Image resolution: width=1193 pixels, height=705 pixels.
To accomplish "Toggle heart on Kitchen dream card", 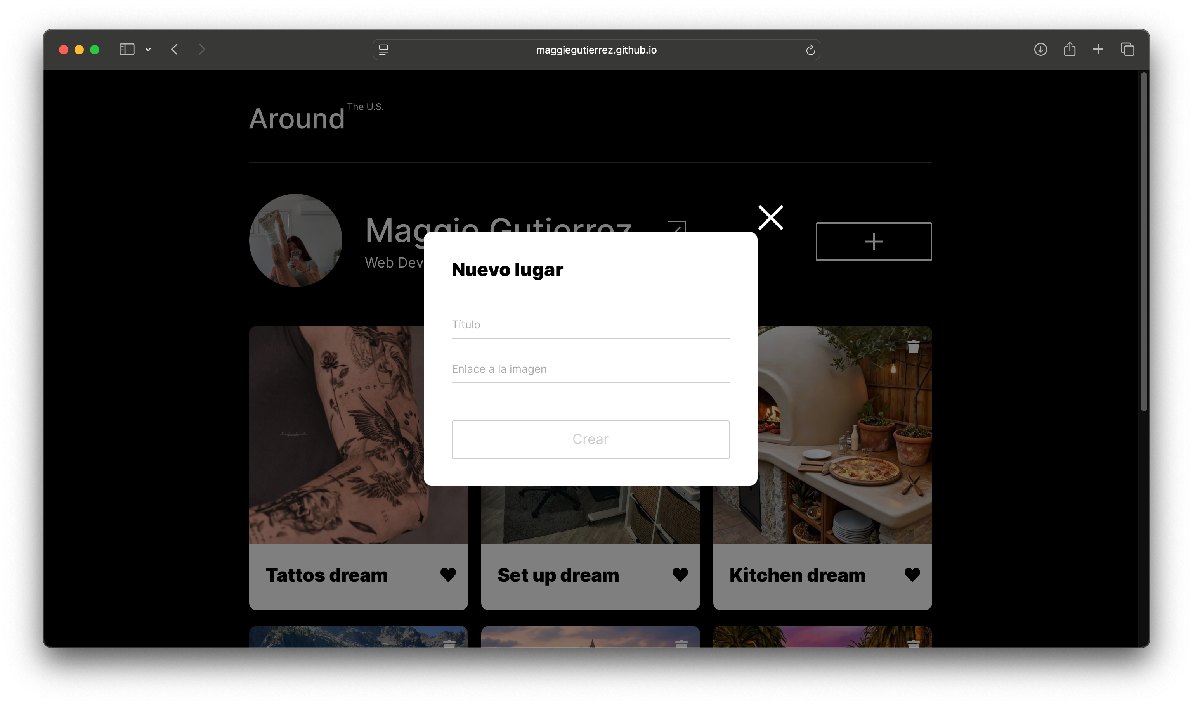I will 912,575.
